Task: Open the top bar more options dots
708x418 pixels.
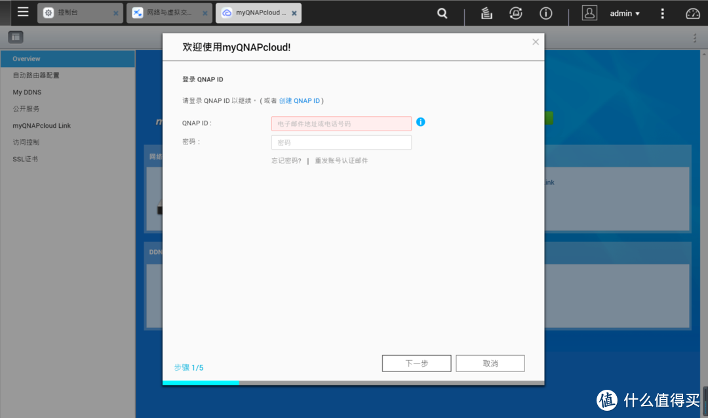Action: (662, 14)
